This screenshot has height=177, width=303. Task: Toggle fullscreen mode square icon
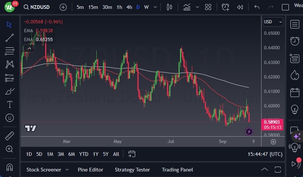tap(285, 7)
